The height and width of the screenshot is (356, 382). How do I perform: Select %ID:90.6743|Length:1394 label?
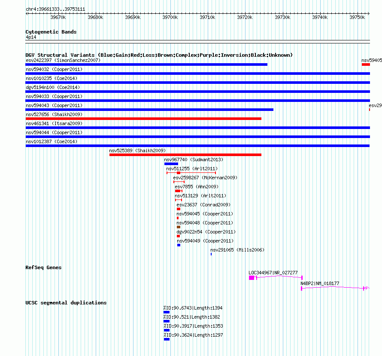tap(193, 308)
